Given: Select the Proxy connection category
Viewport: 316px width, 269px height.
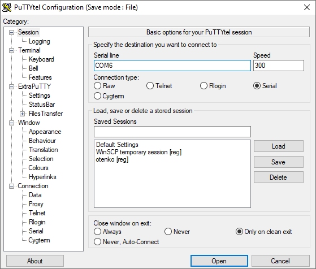Looking at the screenshot, I should coord(36,204).
